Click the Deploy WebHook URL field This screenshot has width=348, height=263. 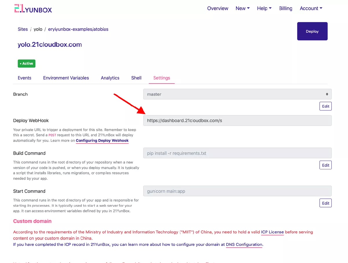[x=237, y=121]
